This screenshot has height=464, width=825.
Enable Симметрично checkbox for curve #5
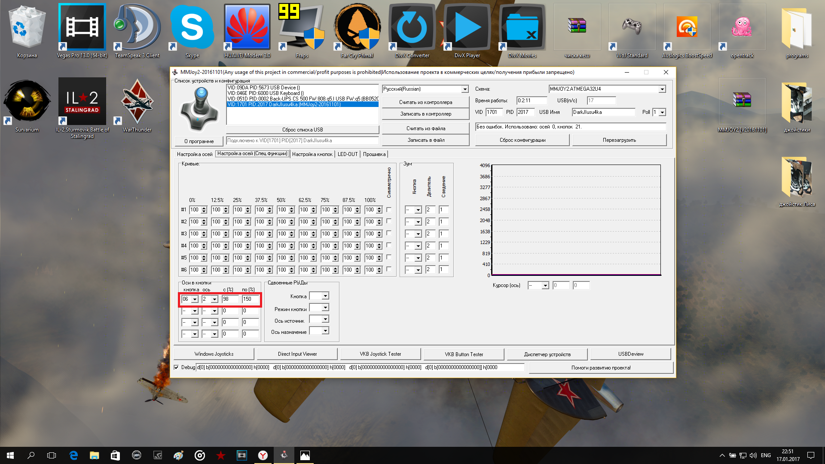pos(389,257)
